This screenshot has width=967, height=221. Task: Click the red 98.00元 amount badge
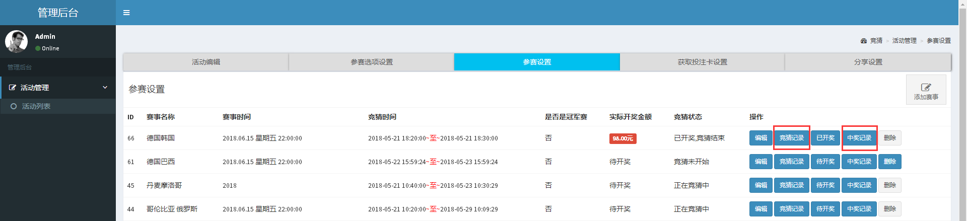click(x=623, y=138)
